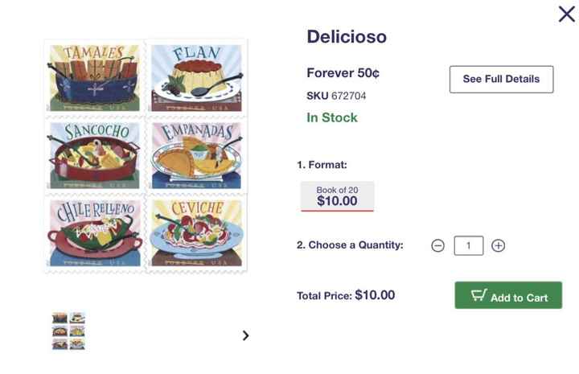The width and height of the screenshot is (579, 374).
Task: Click the Sancocho stamp image
Action: pos(94,155)
